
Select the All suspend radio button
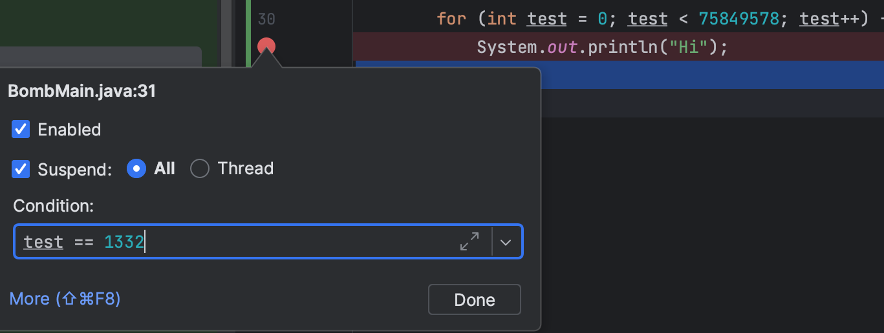(136, 169)
